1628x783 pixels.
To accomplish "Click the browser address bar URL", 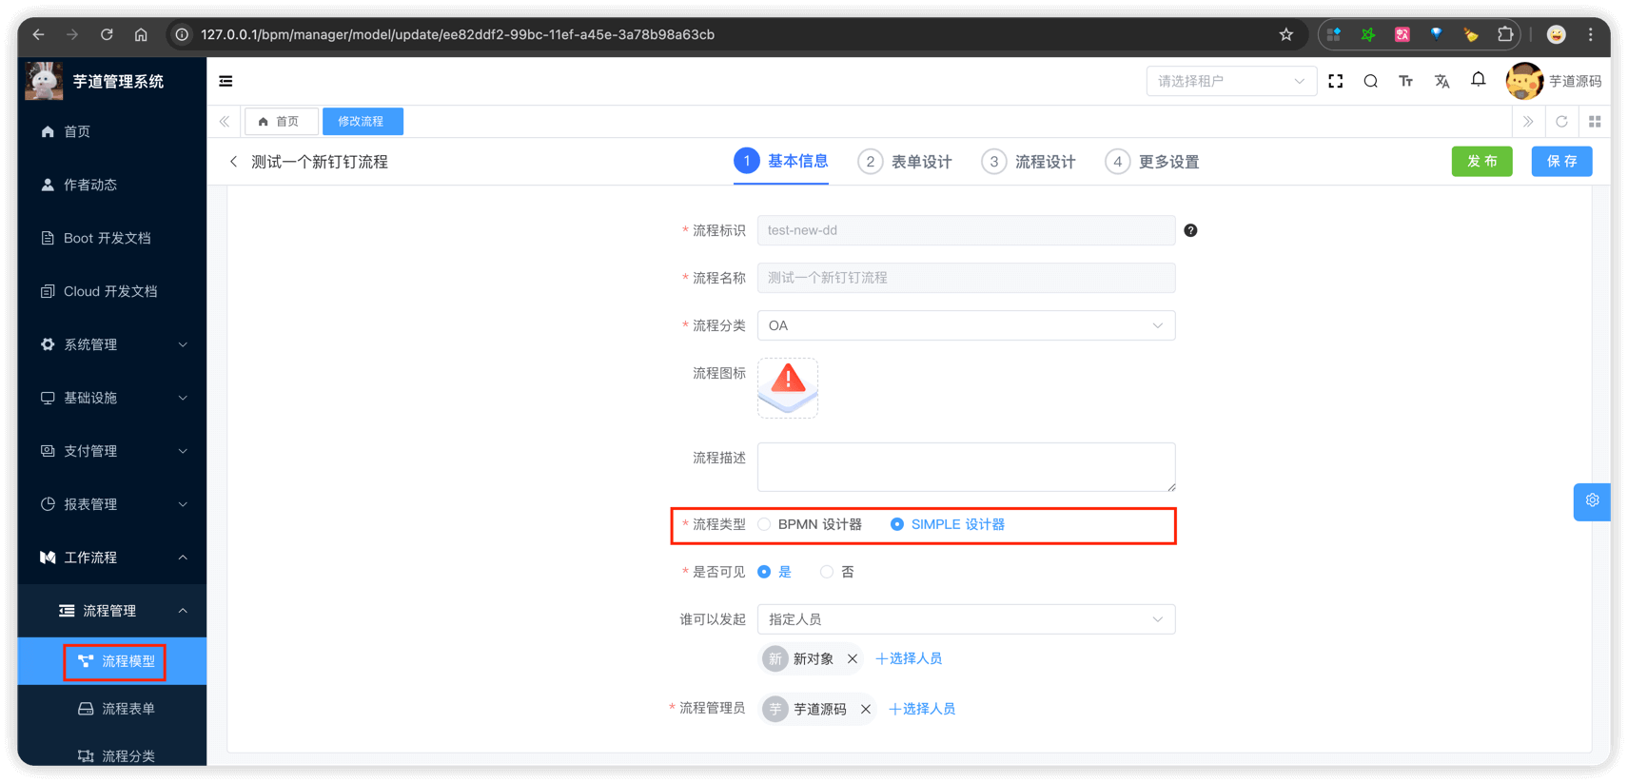I will click(x=458, y=34).
